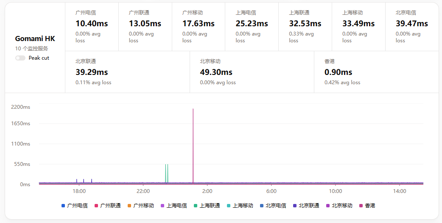This screenshot has height=223, width=442.
Task: Click the 2200ms spike on the chart
Action: [193, 110]
